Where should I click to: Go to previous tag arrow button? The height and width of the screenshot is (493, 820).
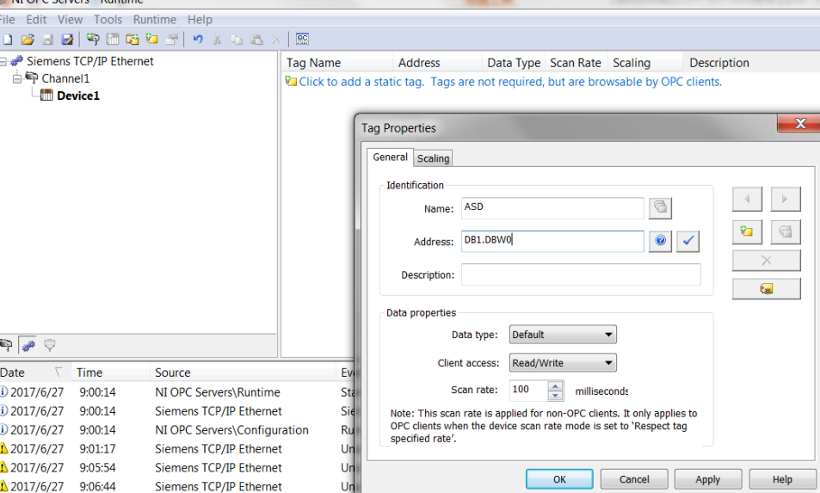(x=747, y=199)
